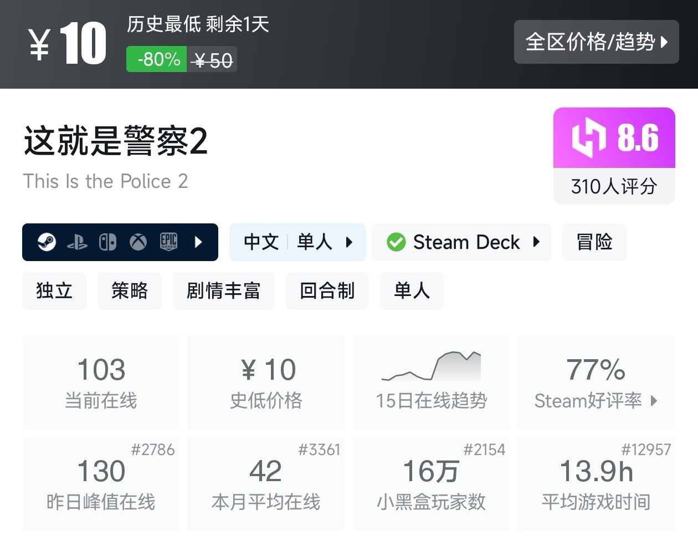
Task: Click the Steam platform icon
Action: tap(47, 242)
